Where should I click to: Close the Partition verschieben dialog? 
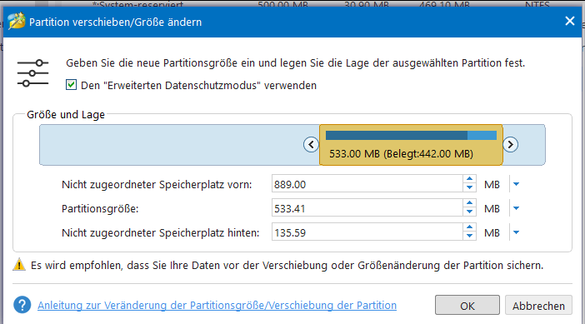[x=570, y=21]
